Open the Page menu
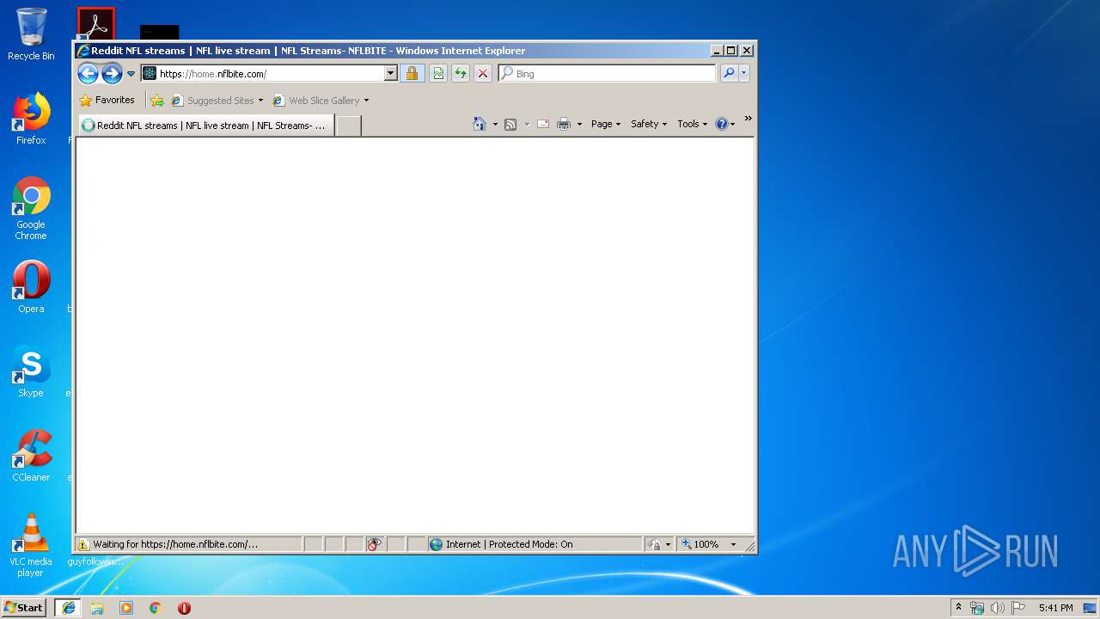 606,124
